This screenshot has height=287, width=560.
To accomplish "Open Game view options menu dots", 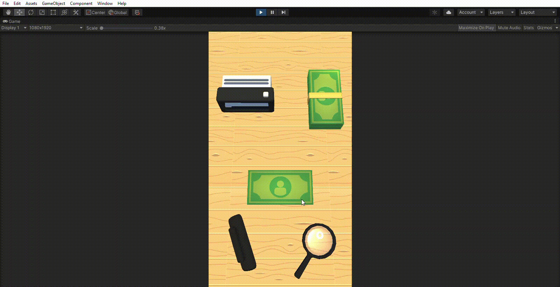I will [555, 21].
